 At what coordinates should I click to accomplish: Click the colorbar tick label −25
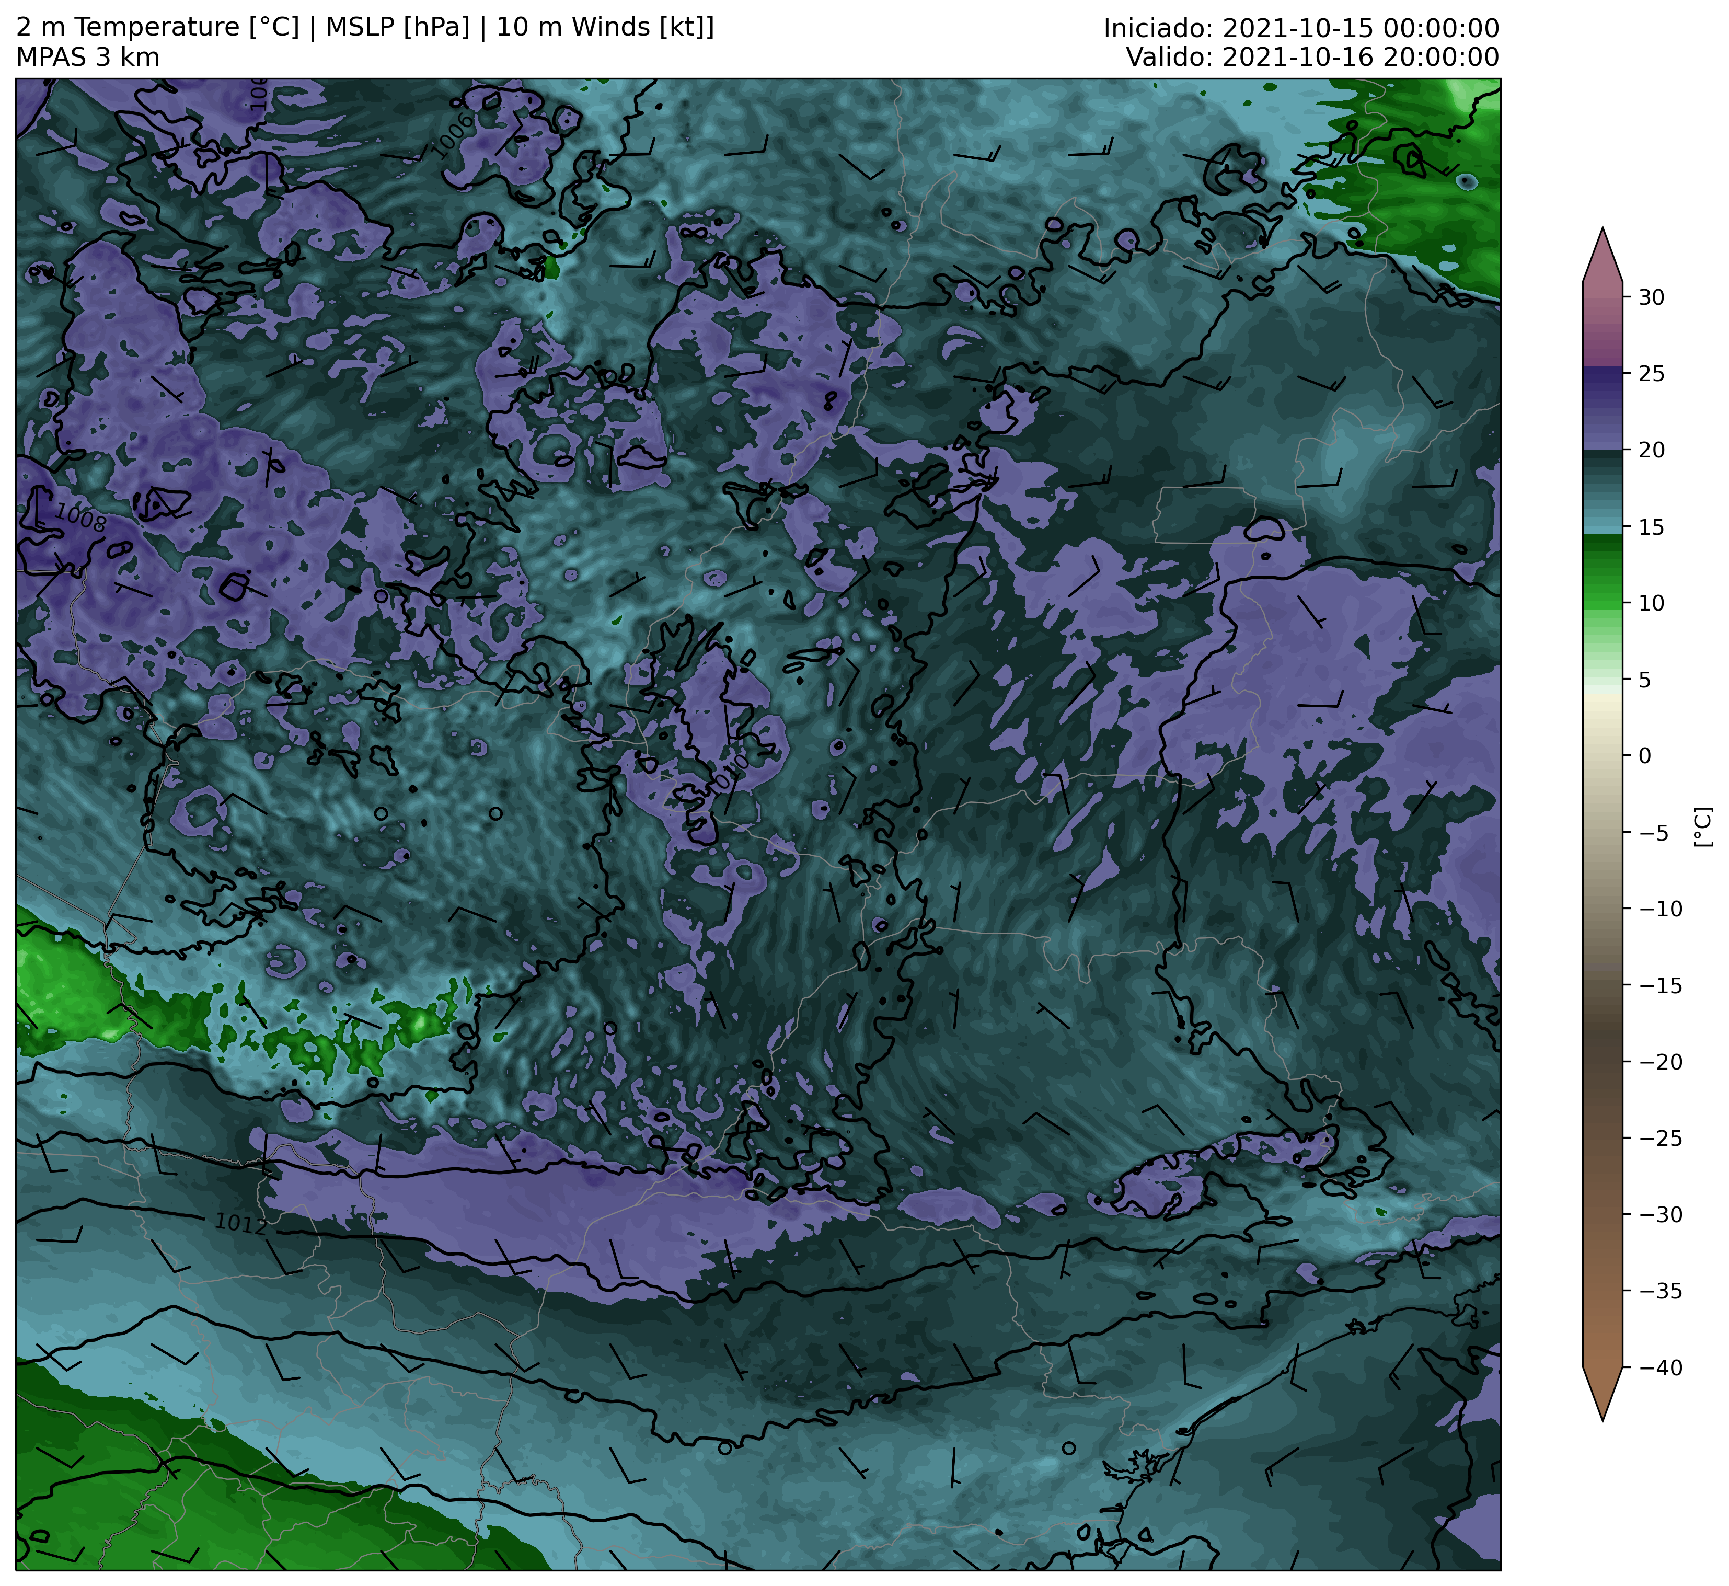tap(1659, 1138)
